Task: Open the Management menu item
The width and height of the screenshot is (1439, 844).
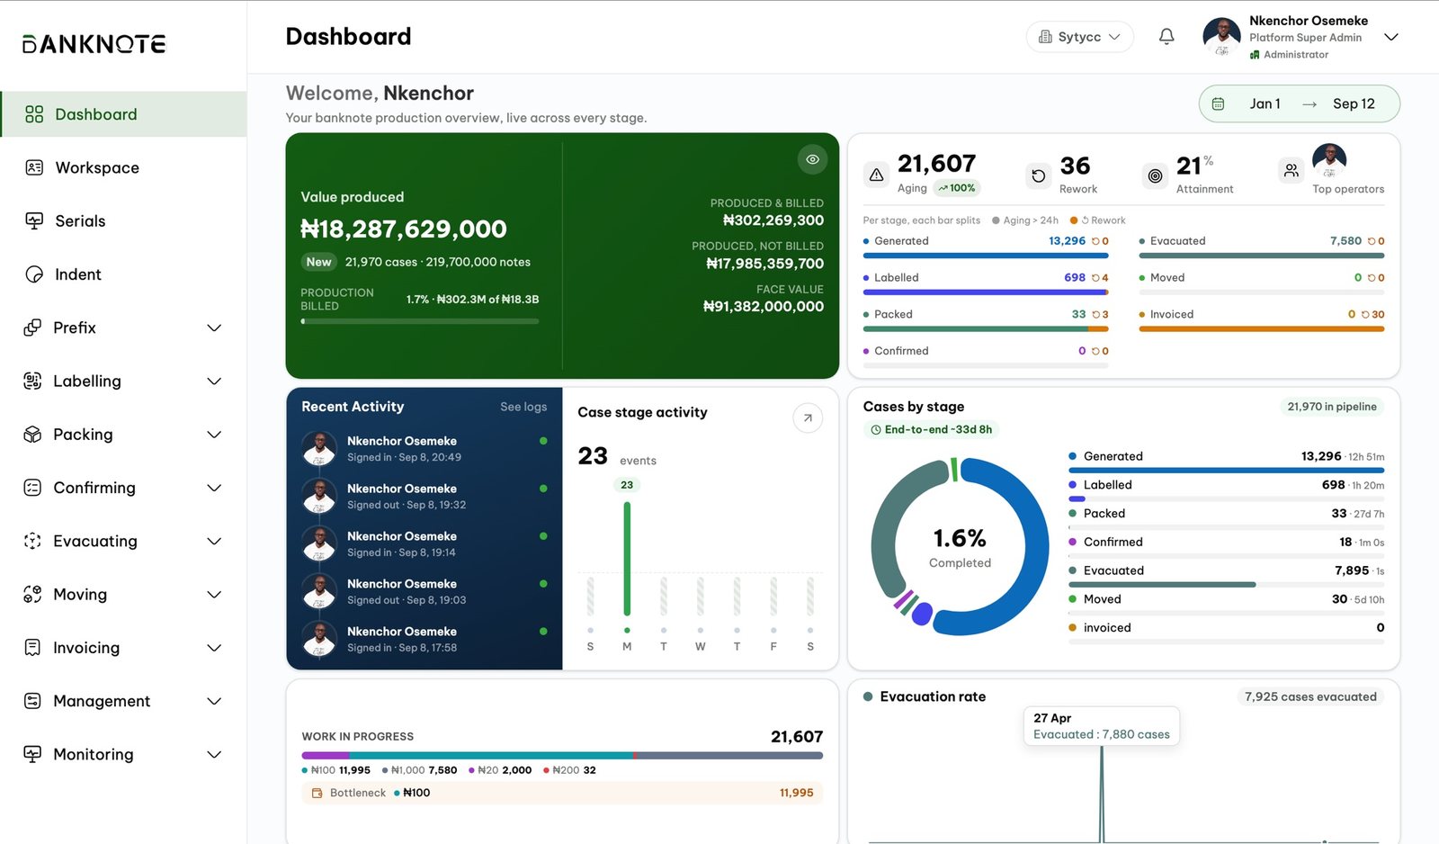Action: click(123, 701)
